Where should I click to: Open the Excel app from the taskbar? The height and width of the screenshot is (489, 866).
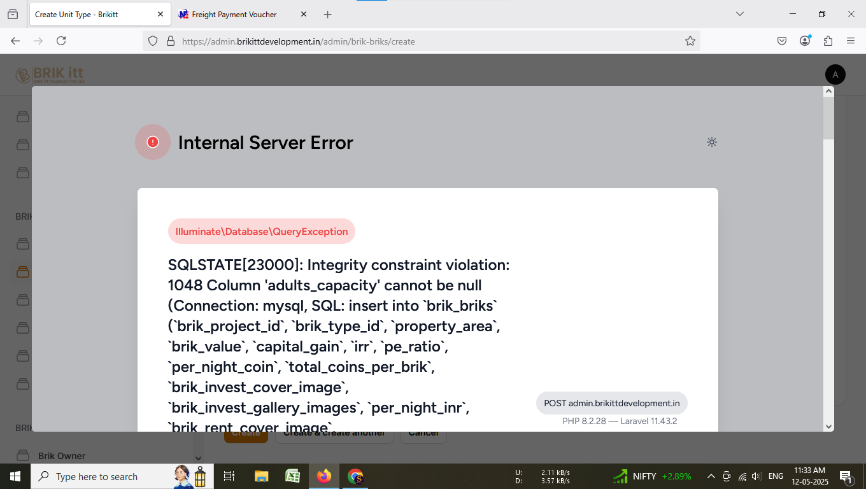[292, 476]
